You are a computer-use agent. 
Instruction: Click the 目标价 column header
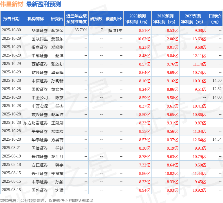215,19
